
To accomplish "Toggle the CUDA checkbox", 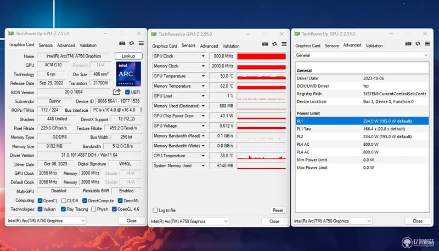I will (x=64, y=201).
